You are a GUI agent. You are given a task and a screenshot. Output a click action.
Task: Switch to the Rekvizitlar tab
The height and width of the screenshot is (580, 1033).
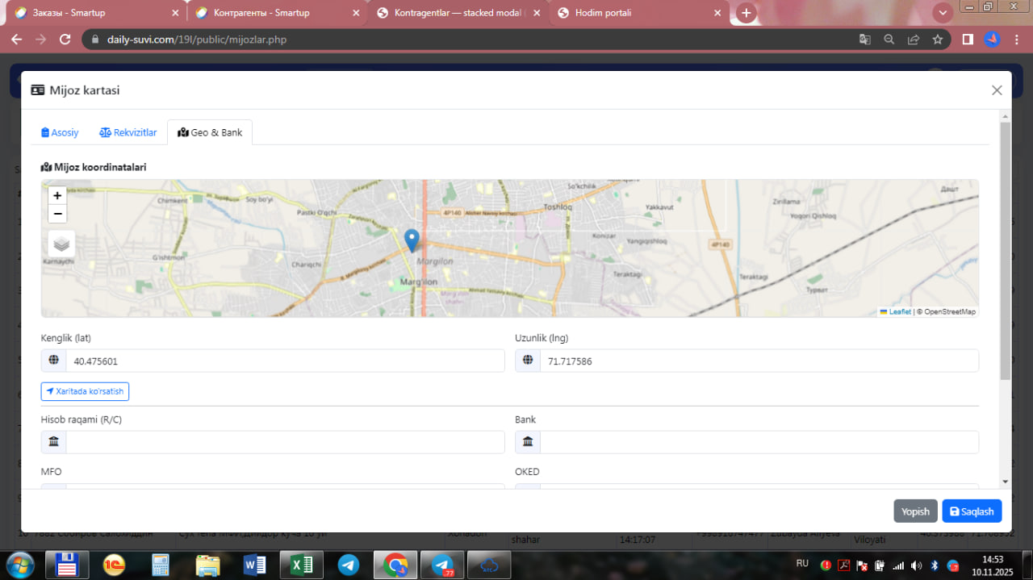tap(128, 132)
